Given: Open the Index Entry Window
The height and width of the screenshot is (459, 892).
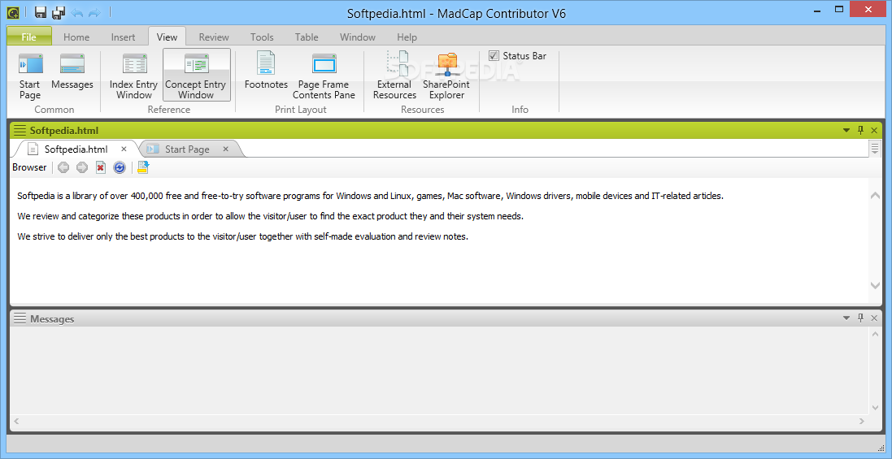Looking at the screenshot, I should pyautogui.click(x=133, y=76).
